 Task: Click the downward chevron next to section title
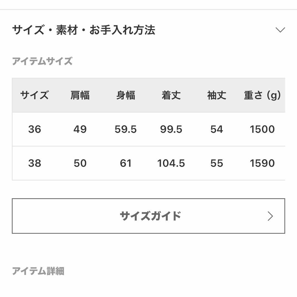(280, 30)
